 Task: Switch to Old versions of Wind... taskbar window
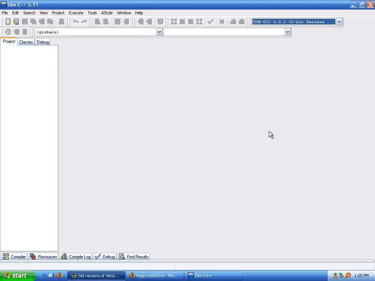pos(96,276)
